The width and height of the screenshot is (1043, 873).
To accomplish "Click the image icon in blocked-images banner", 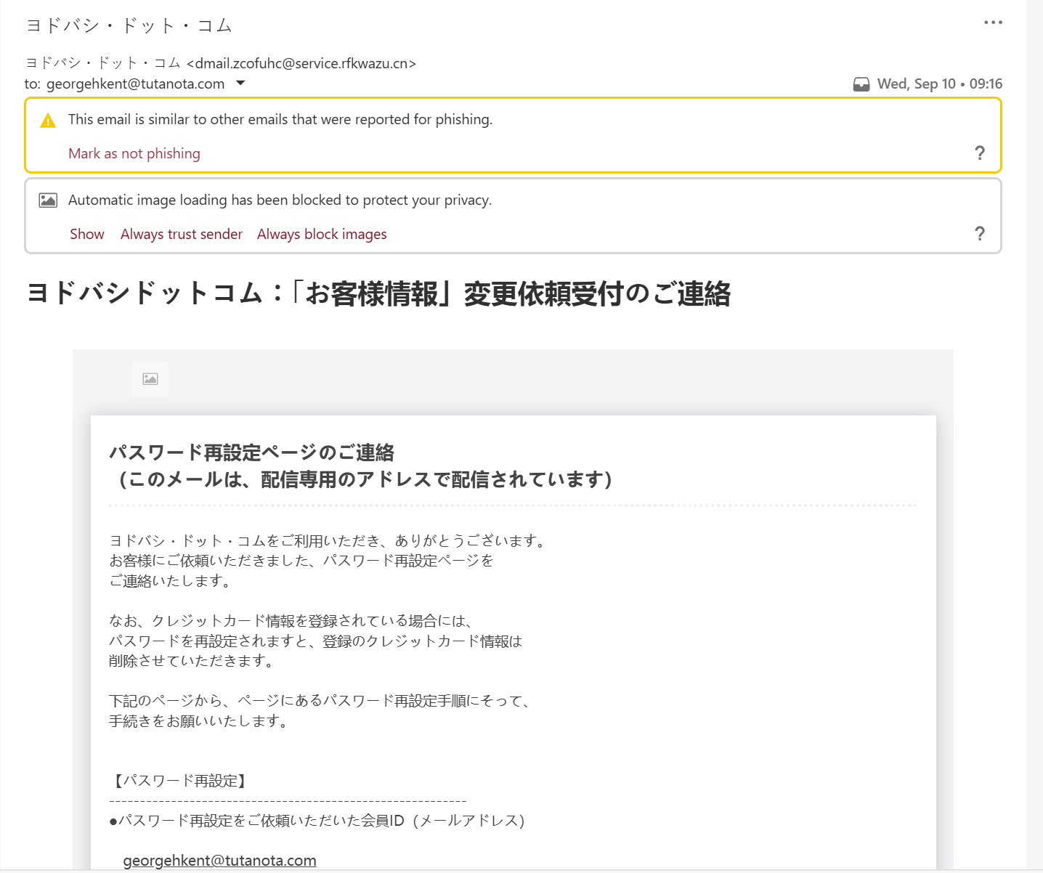I will (48, 200).
